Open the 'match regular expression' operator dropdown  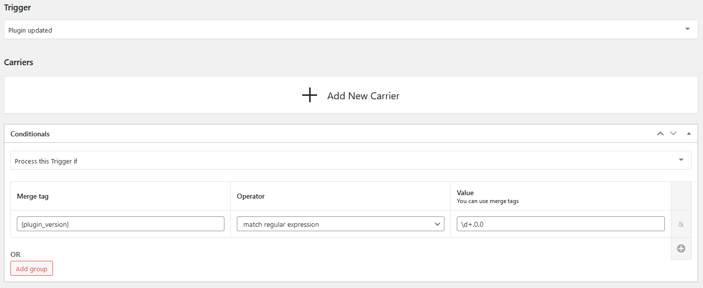pyautogui.click(x=340, y=224)
